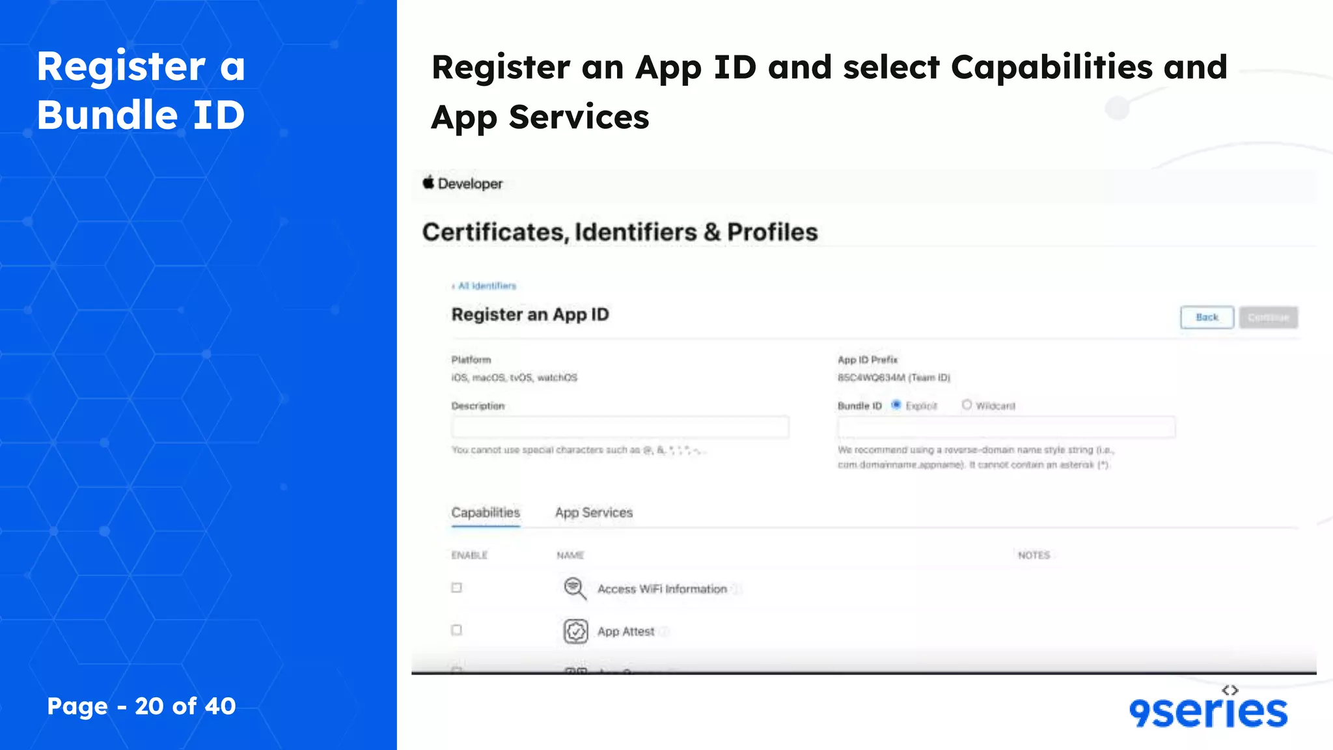The height and width of the screenshot is (750, 1333).
Task: Click the App ID Prefix Team ID value
Action: pyautogui.click(x=894, y=378)
